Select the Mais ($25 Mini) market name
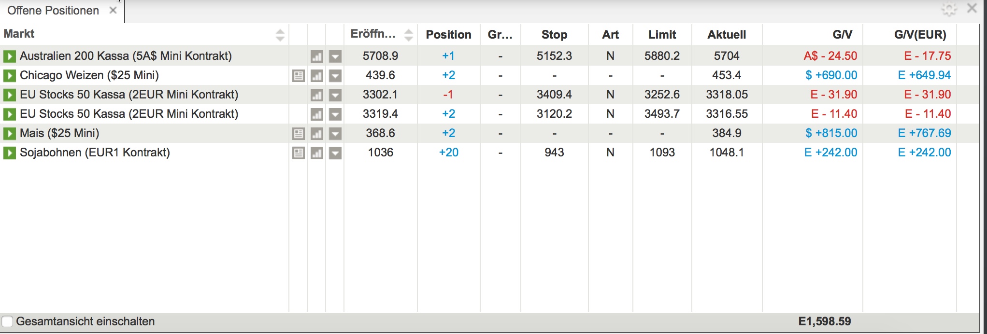The image size is (987, 334). 59,133
